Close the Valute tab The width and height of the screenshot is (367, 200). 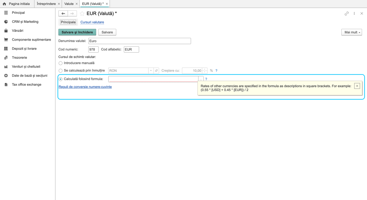pyautogui.click(x=77, y=4)
